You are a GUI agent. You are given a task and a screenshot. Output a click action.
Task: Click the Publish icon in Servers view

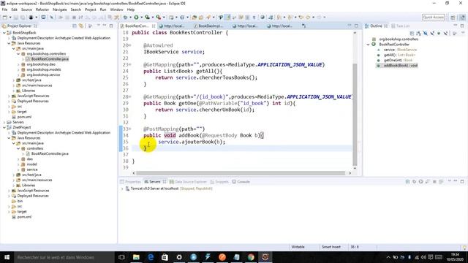[x=441, y=182]
